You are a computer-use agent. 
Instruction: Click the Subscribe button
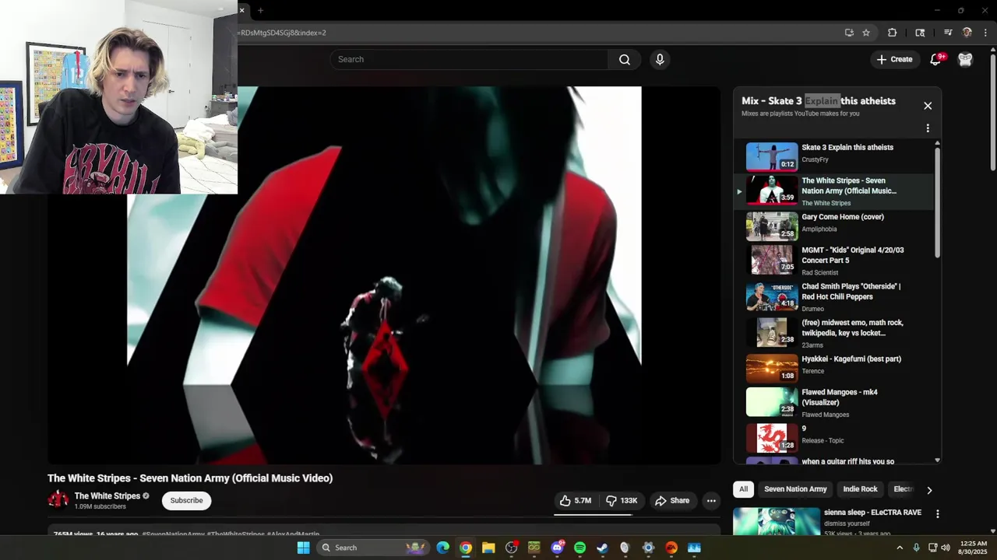(186, 501)
